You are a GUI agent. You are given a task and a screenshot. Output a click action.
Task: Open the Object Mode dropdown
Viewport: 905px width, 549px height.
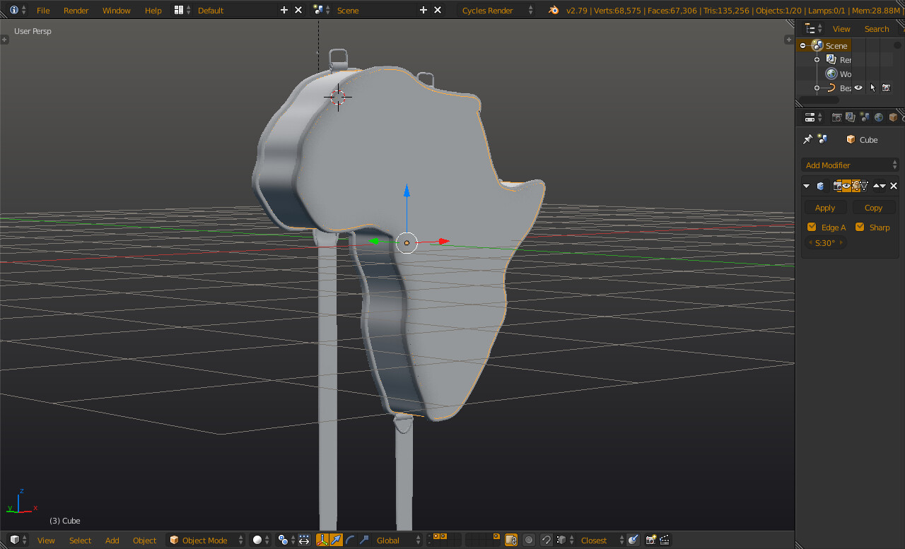(206, 540)
